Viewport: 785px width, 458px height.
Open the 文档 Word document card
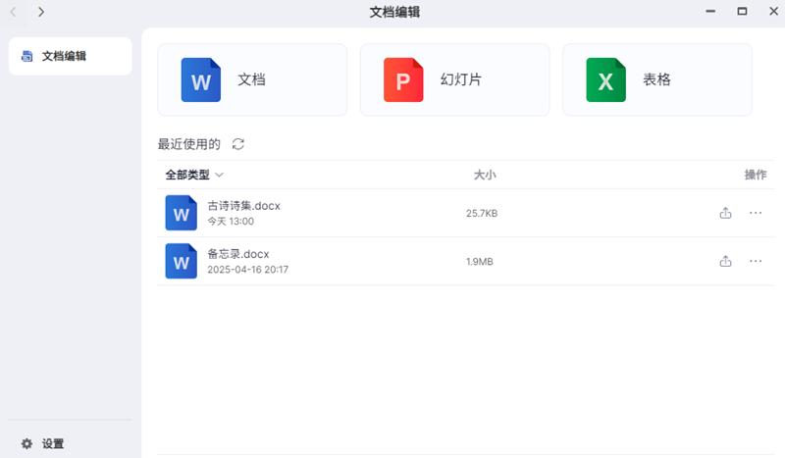(x=252, y=80)
